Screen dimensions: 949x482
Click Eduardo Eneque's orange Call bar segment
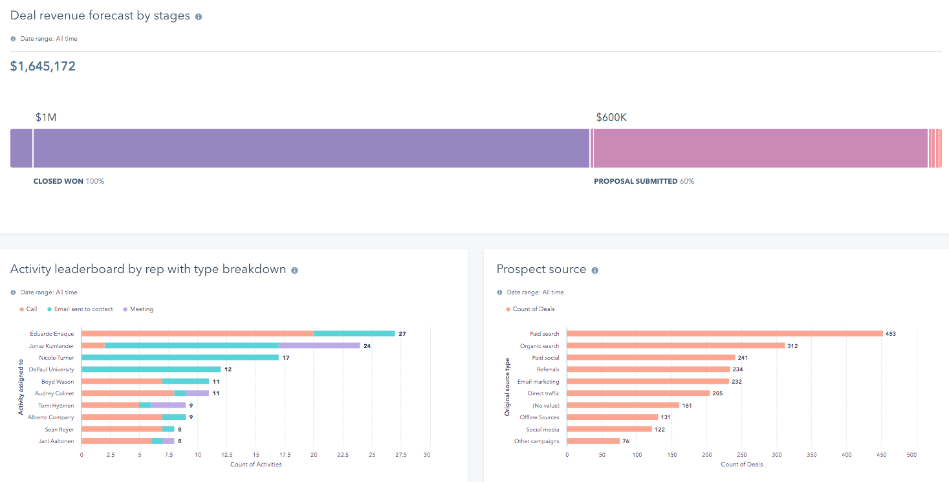(x=197, y=334)
